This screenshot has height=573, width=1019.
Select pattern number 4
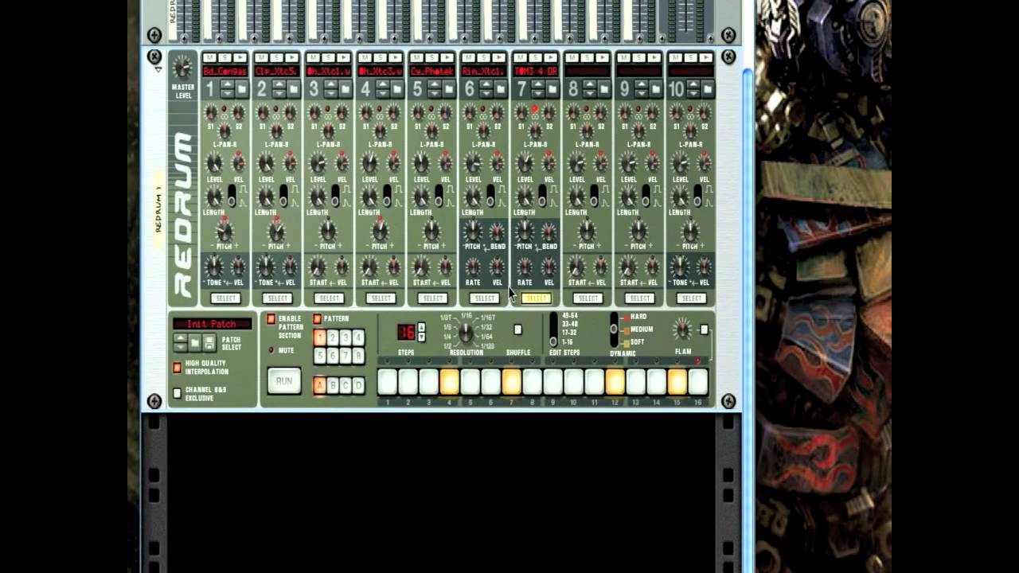point(358,338)
